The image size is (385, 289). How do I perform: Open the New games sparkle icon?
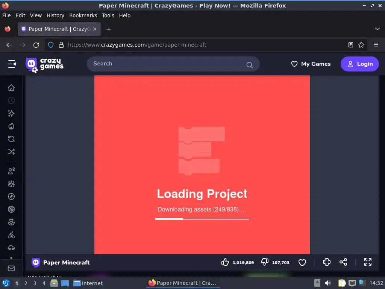tap(11, 113)
